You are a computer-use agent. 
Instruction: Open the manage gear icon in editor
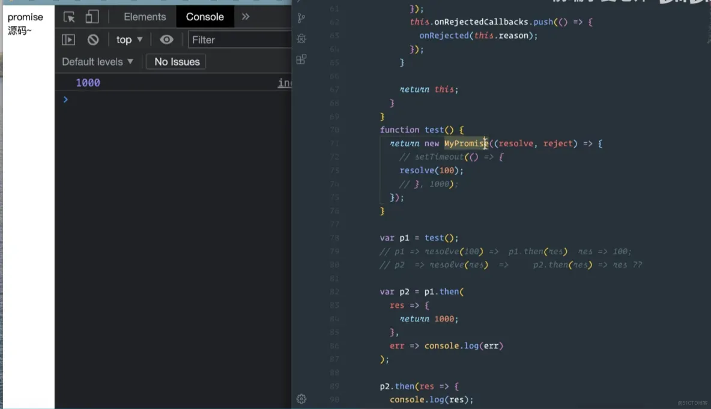tap(301, 399)
